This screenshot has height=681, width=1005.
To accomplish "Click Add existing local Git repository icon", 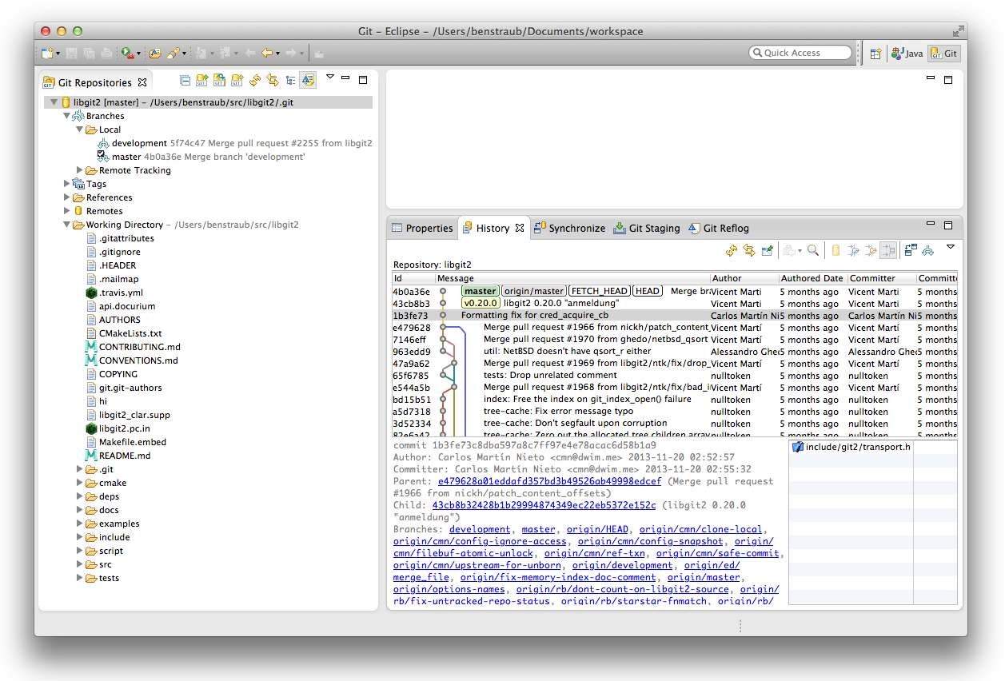I will 201,81.
